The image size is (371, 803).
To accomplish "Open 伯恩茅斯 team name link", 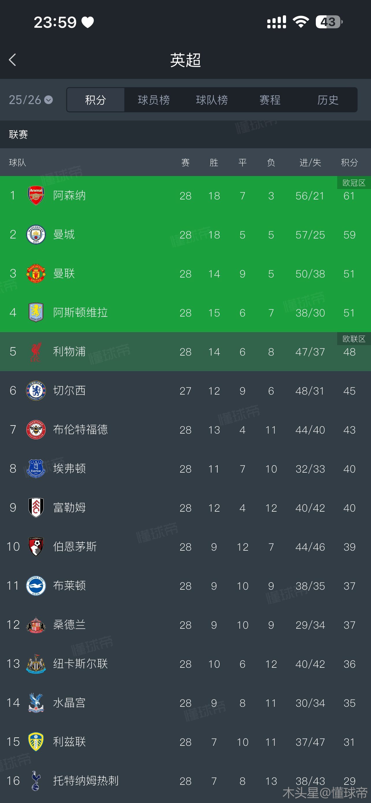I will pos(75,546).
